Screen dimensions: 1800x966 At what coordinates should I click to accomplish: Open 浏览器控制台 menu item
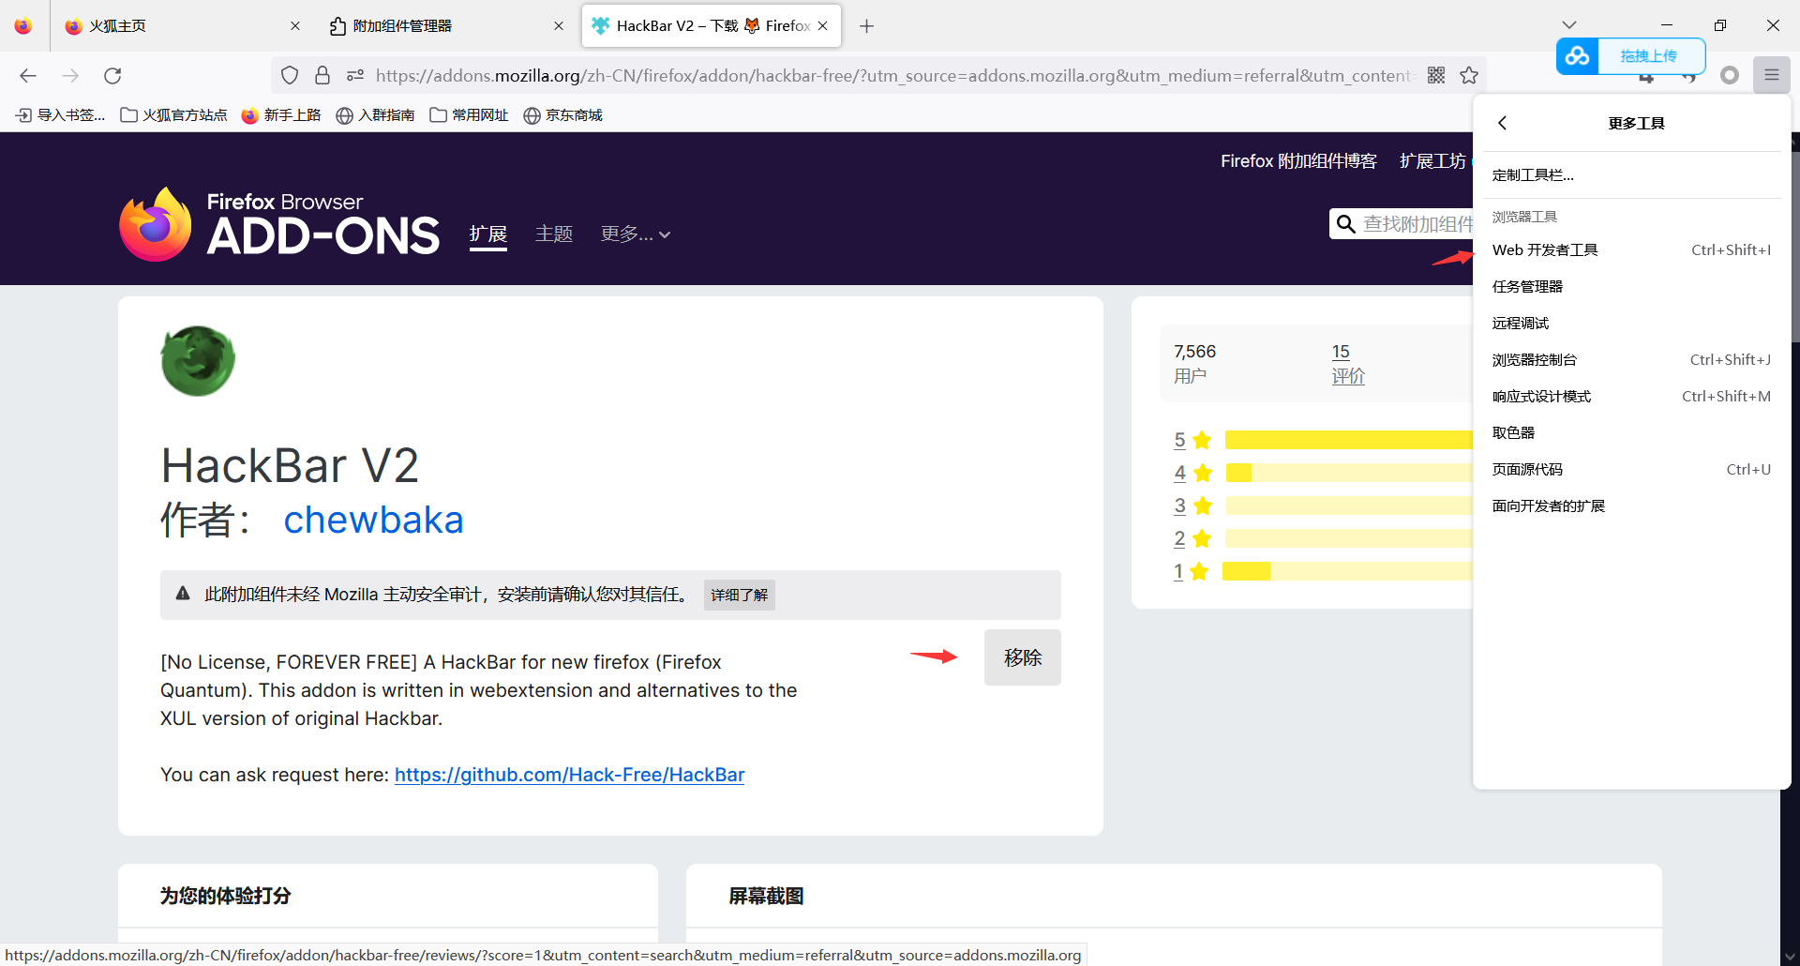1631,360
